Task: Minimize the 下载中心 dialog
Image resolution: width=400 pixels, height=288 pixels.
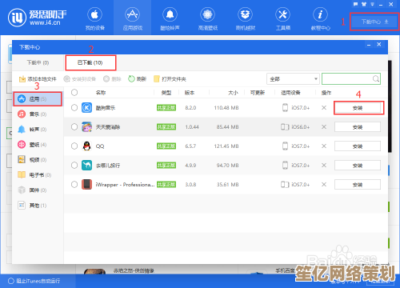Action: coord(369,45)
